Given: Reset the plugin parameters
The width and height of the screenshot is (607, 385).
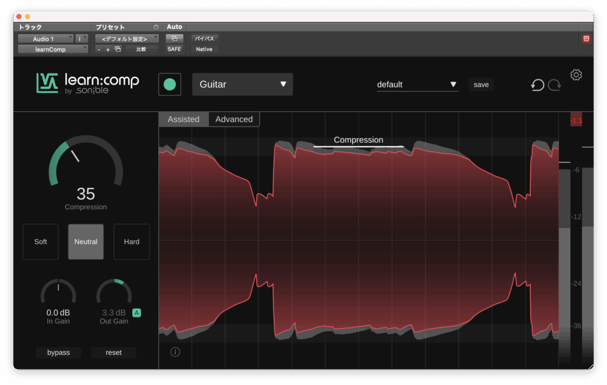Looking at the screenshot, I should tap(113, 352).
